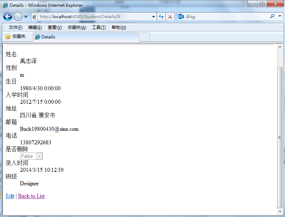Click the magnifier search icon

tap(272, 16)
